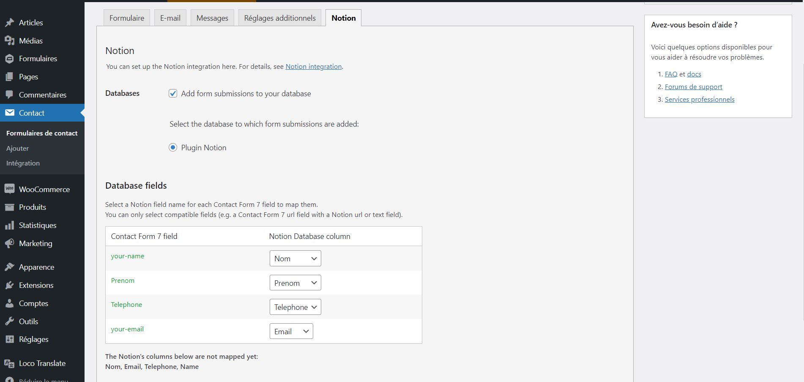Switch to the Formulaire tab
The width and height of the screenshot is (804, 382).
coord(127,18)
